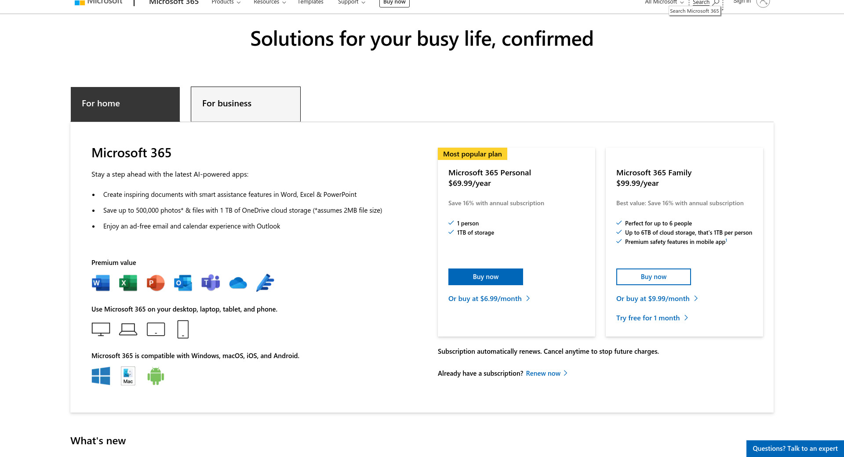
Task: Click the Microsoft Editor pen icon
Action: click(x=265, y=283)
